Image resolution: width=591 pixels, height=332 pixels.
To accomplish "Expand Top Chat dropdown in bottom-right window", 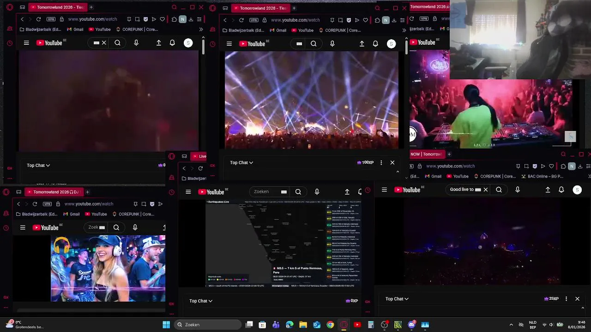I will pyautogui.click(x=397, y=299).
